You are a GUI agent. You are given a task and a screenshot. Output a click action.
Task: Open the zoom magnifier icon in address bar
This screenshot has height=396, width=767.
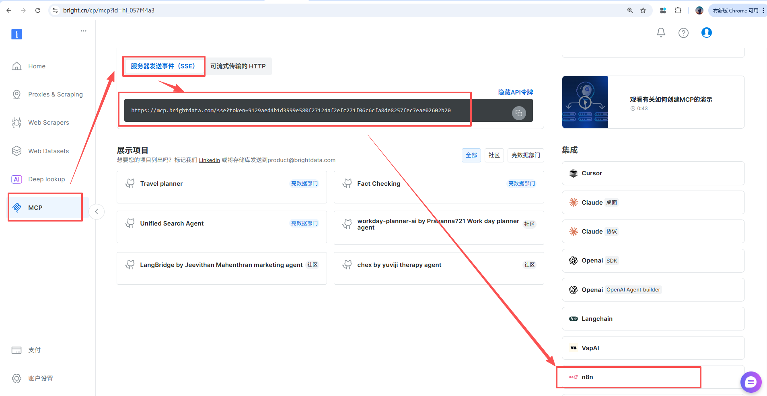630,10
